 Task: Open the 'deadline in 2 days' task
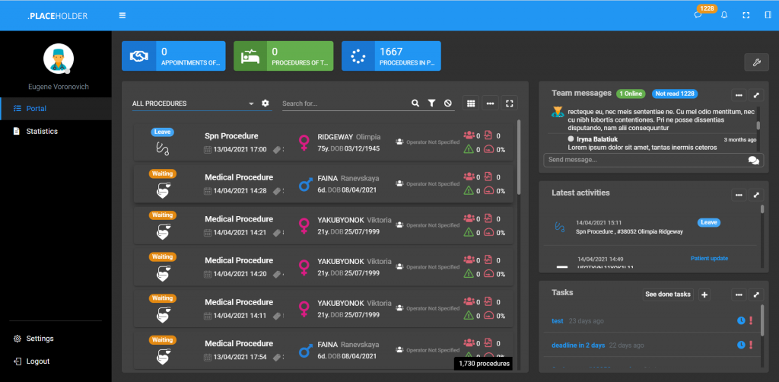pyautogui.click(x=578, y=345)
